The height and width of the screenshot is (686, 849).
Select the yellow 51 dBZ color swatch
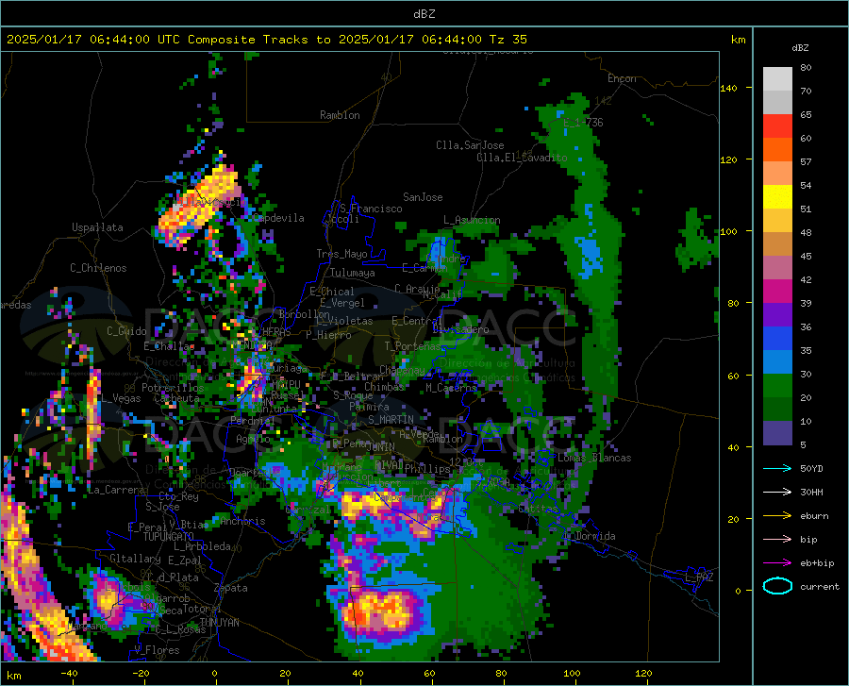click(777, 197)
